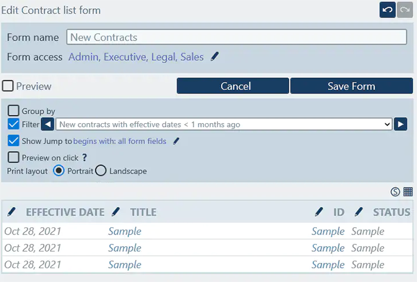This screenshot has width=417, height=282.
Task: Edit the Title column pencil icon
Action: 116,212
